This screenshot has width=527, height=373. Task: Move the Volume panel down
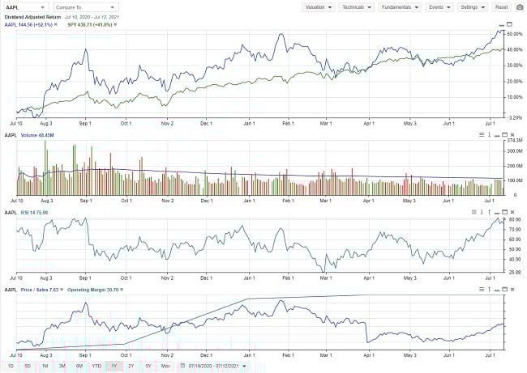[490, 135]
